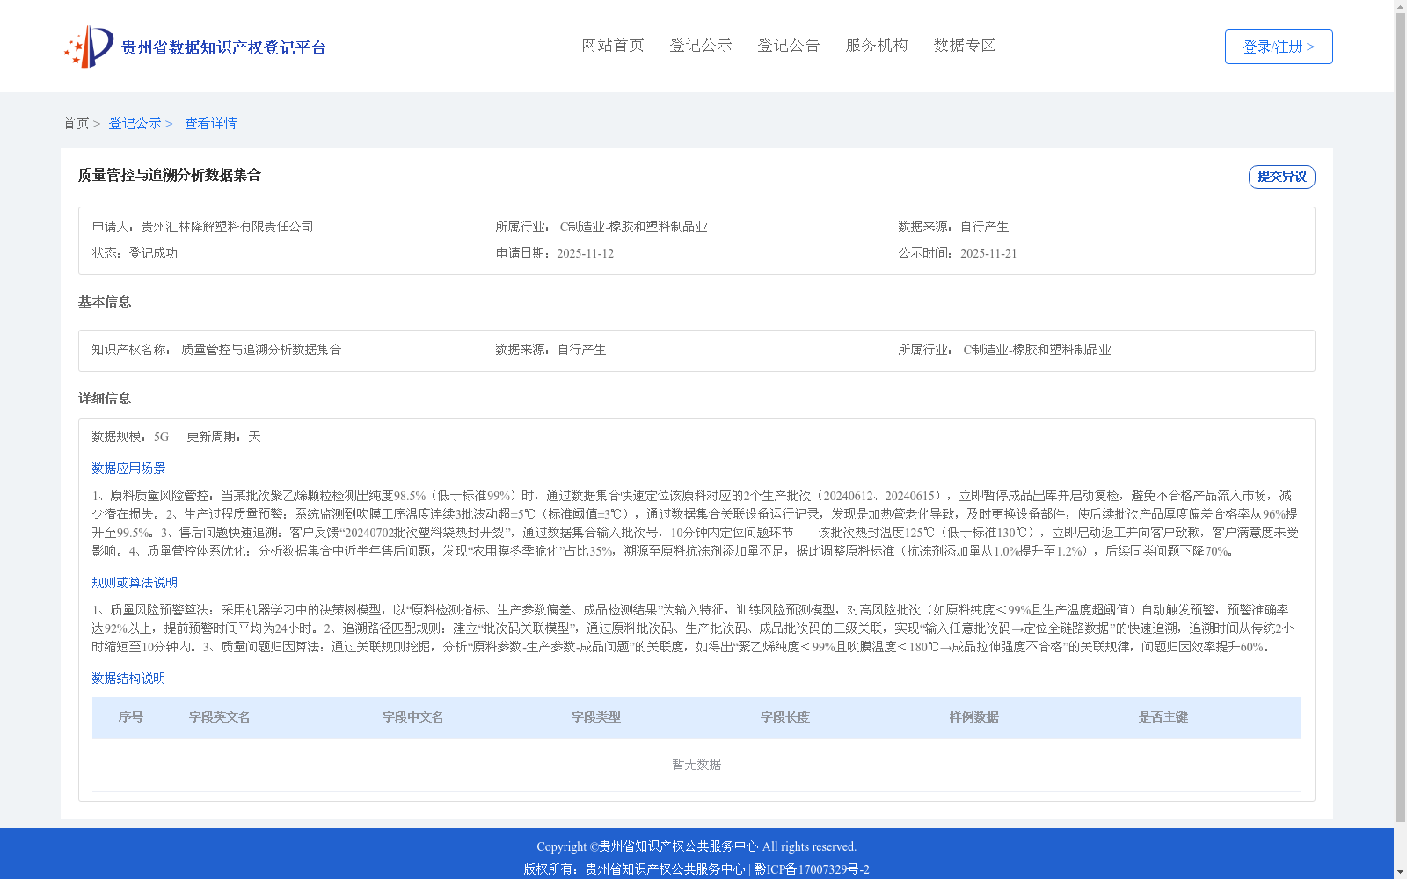Click the 更新周期 value 天
The height and width of the screenshot is (879, 1407).
(x=254, y=437)
